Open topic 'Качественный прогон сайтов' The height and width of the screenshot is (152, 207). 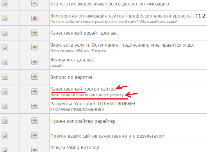pyautogui.click(x=83, y=89)
